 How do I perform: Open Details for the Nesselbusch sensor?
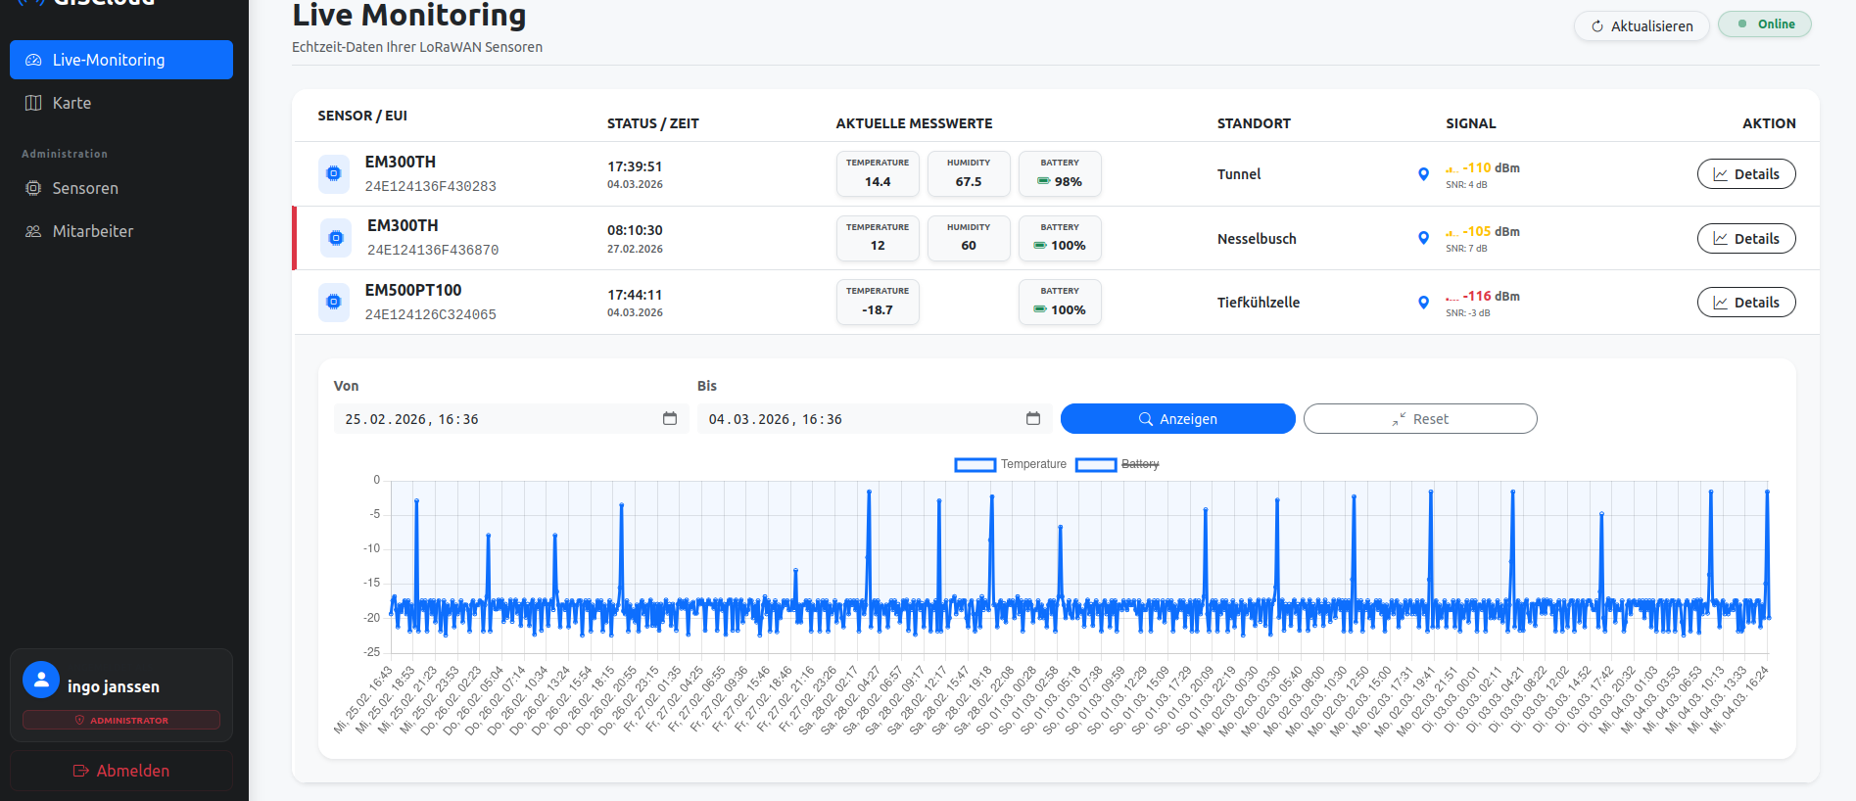1746,238
